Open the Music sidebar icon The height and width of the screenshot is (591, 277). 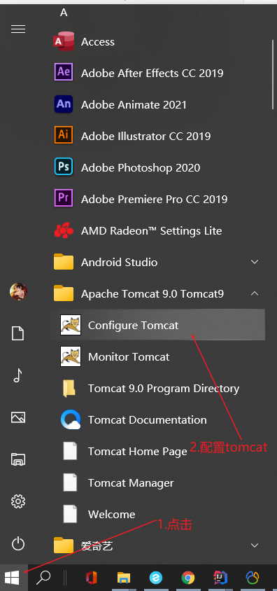(x=18, y=375)
